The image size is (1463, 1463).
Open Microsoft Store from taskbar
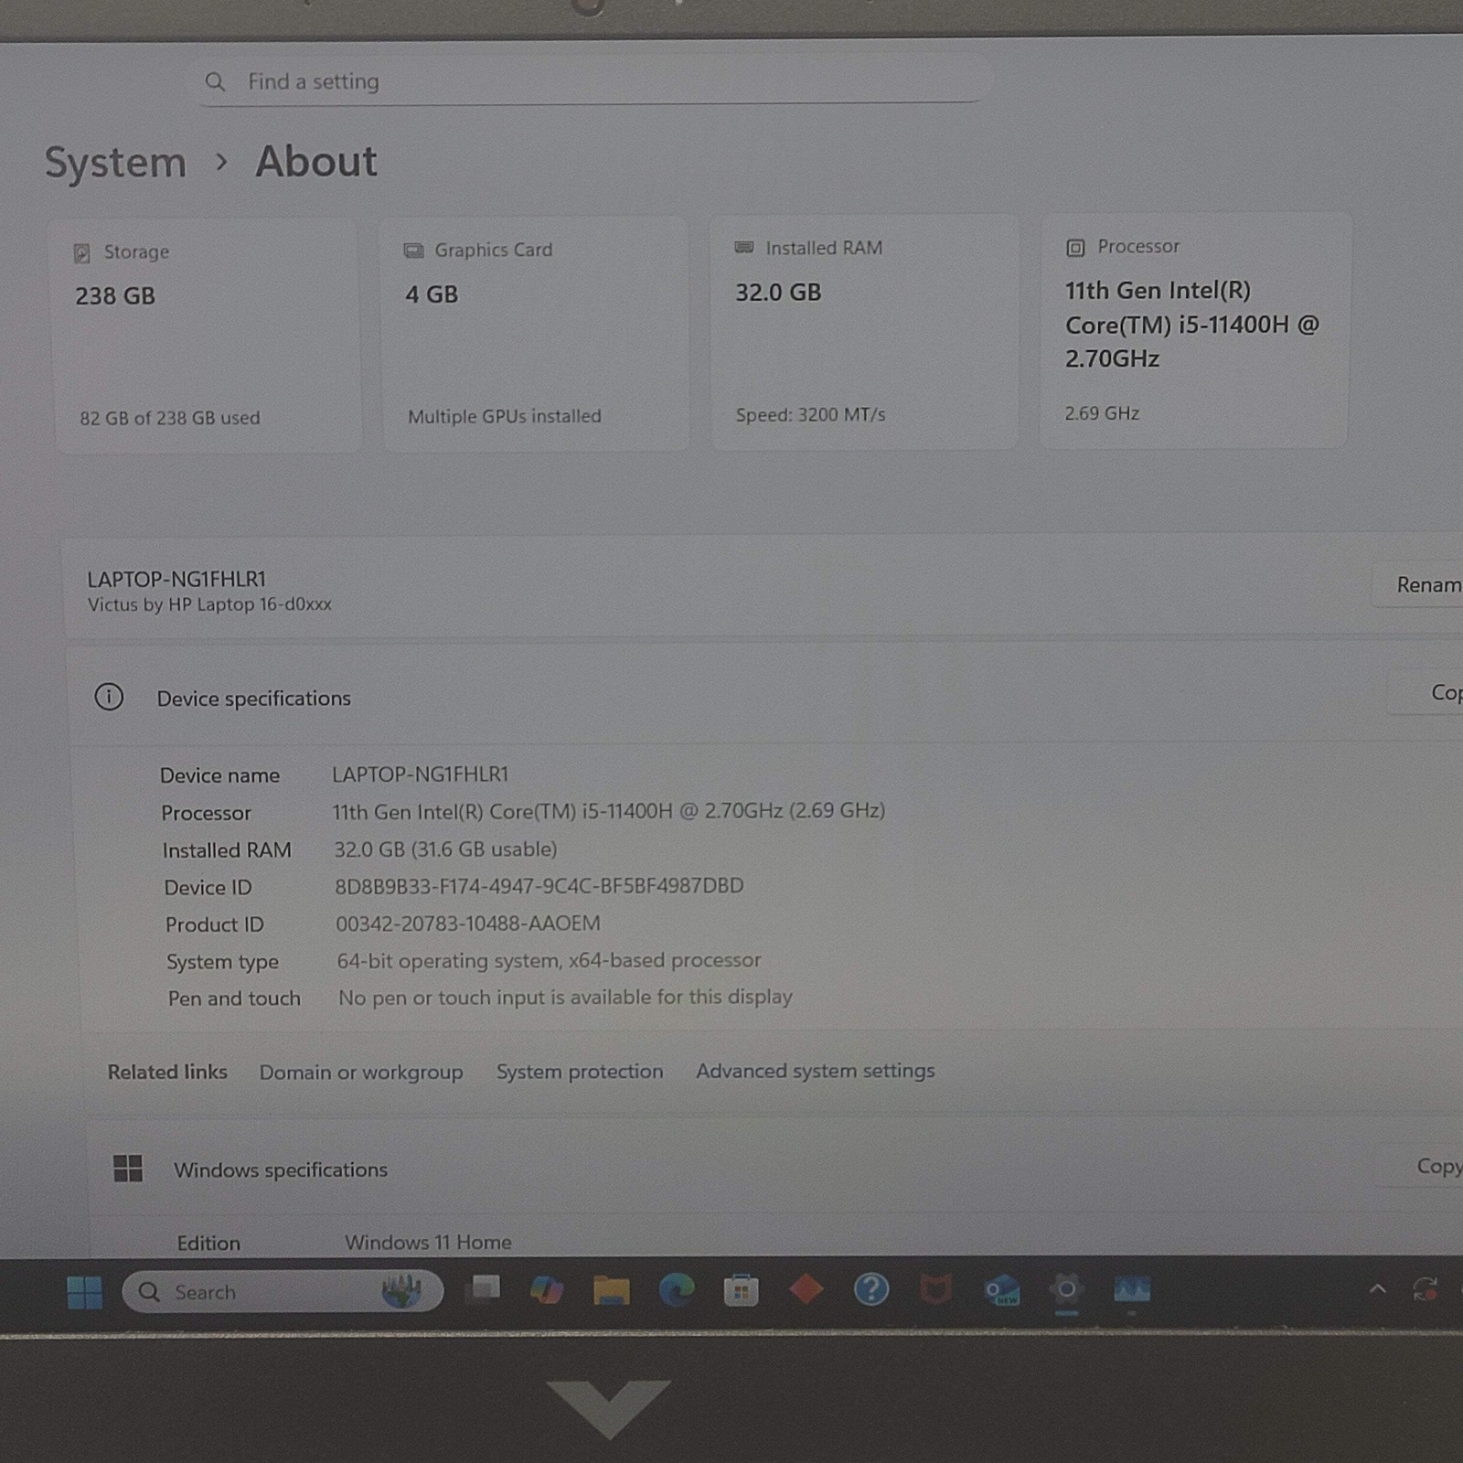(x=741, y=1290)
